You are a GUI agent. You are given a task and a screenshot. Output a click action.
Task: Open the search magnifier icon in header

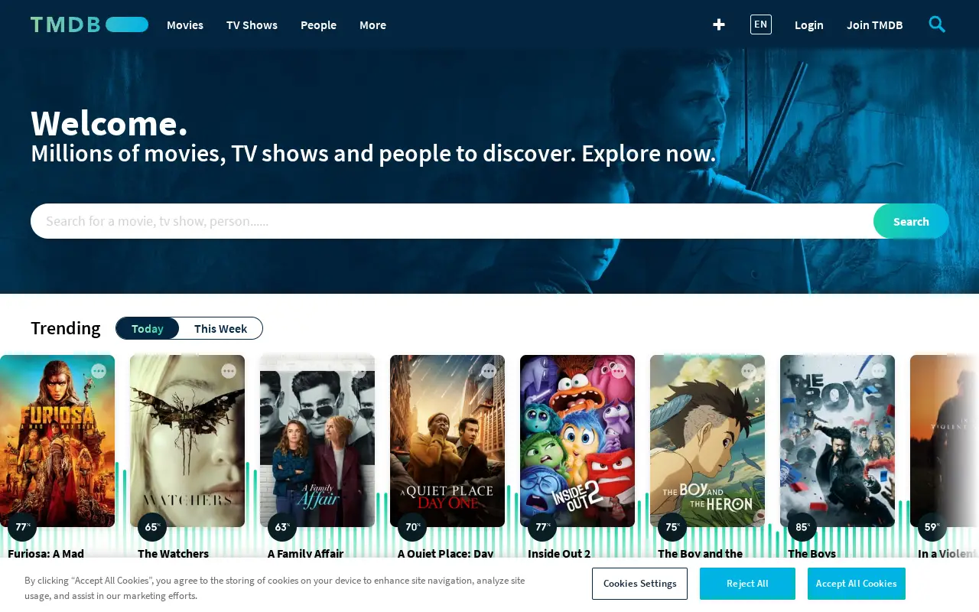tap(937, 24)
